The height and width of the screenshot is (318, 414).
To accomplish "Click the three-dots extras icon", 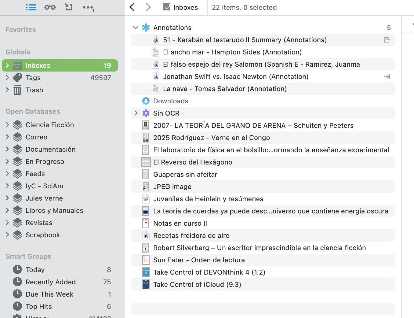I will point(88,8).
